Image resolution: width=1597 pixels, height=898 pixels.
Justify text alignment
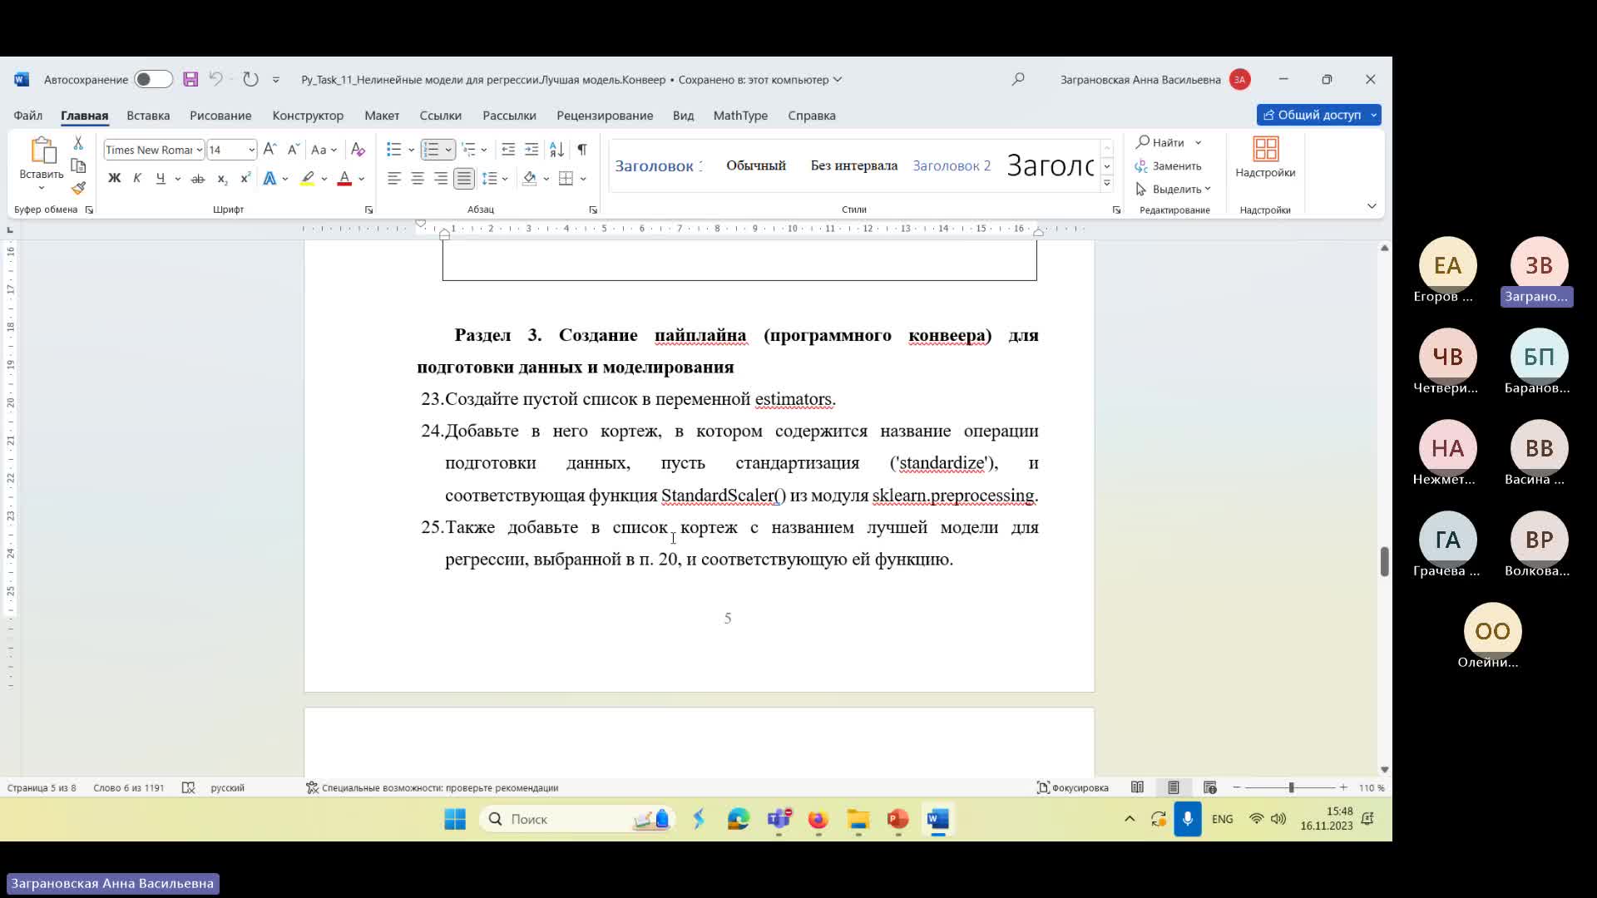[464, 178]
